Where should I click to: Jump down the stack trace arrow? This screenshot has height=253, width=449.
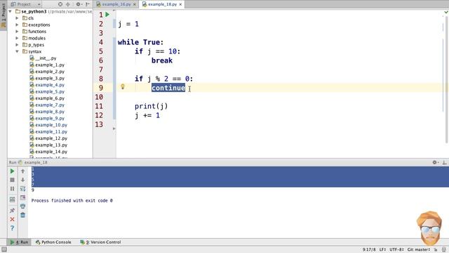click(22, 180)
